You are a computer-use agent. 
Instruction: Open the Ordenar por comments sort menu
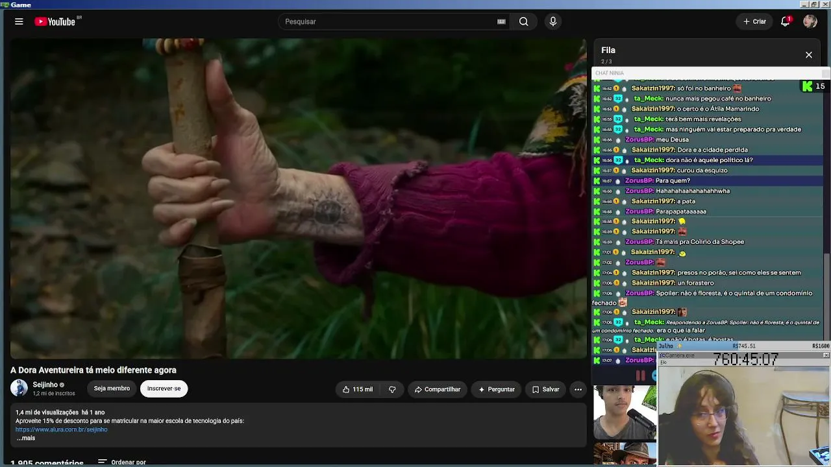coord(121,462)
